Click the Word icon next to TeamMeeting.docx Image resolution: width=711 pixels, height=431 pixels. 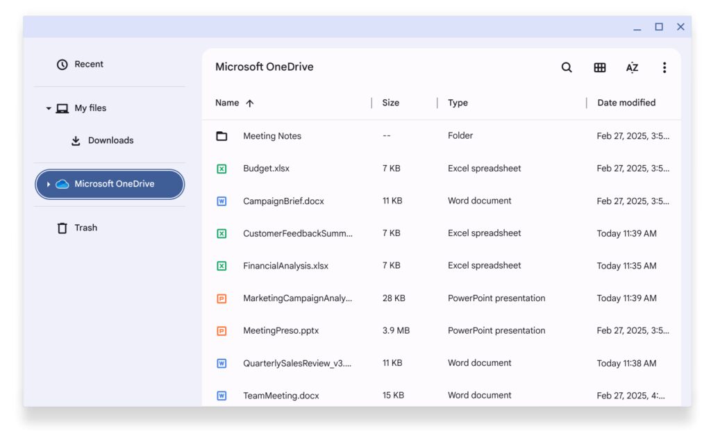click(x=221, y=395)
